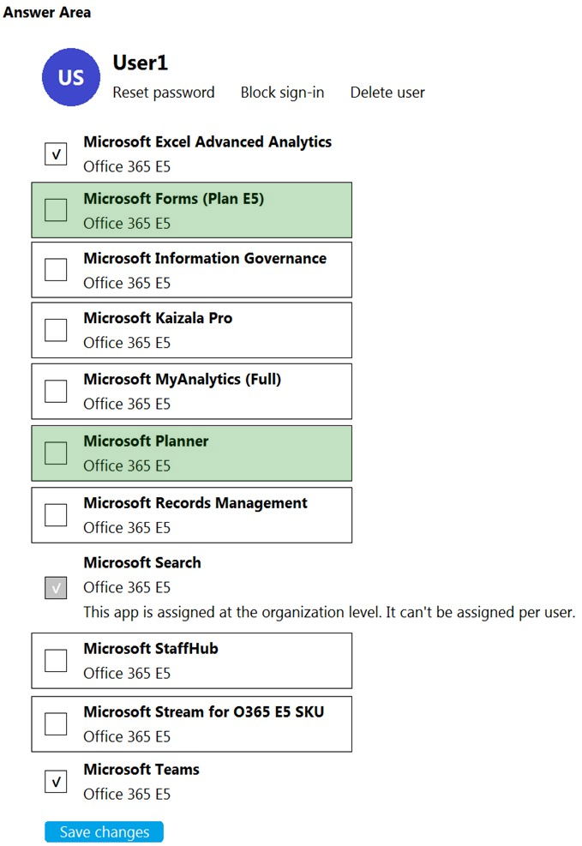
Task: Check the Microsoft Records Management checkbox
Action: click(x=56, y=515)
